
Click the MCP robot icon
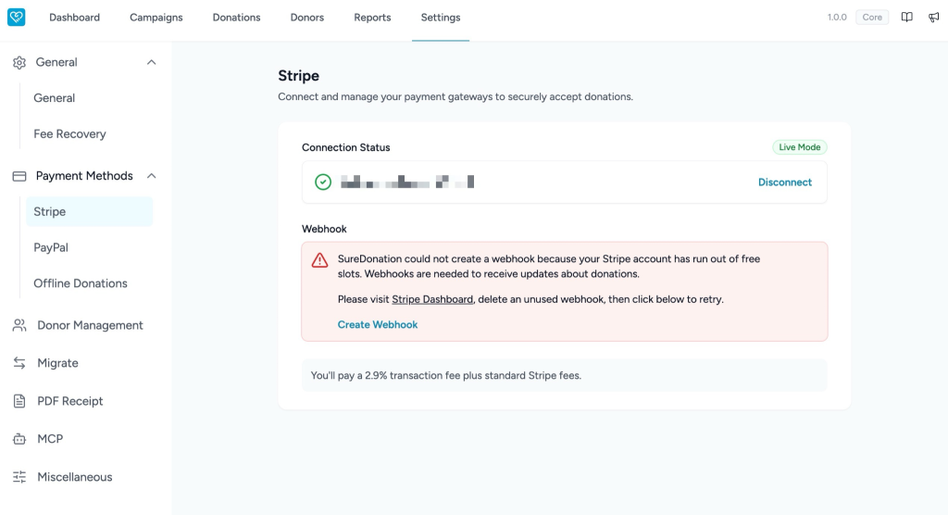(x=19, y=439)
